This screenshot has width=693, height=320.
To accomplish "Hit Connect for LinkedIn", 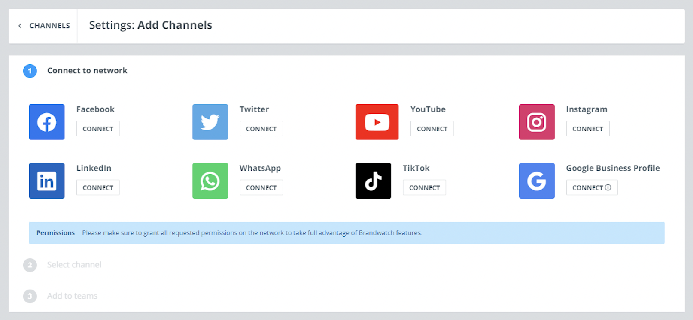I will (x=98, y=187).
